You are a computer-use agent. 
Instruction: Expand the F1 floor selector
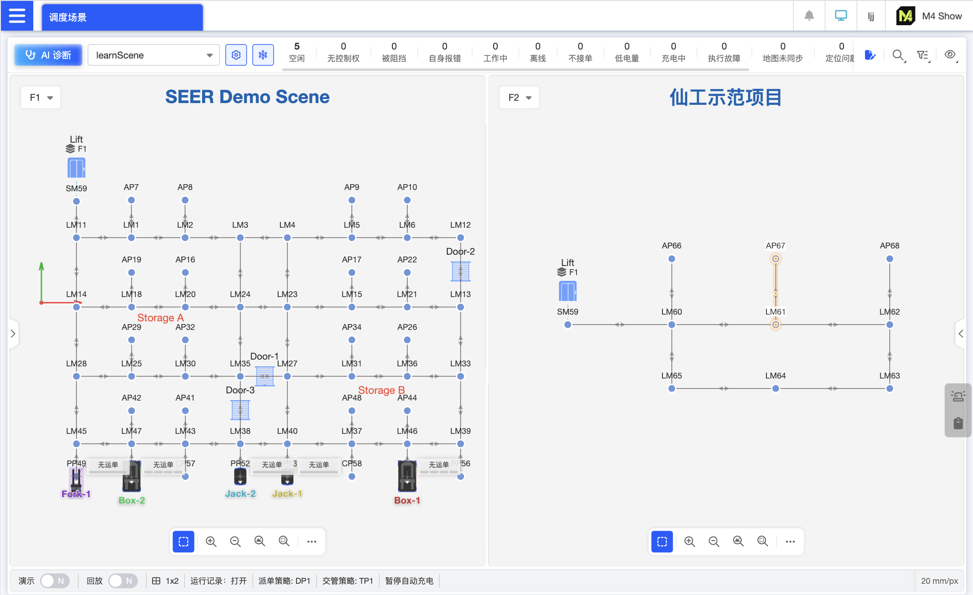pos(41,97)
